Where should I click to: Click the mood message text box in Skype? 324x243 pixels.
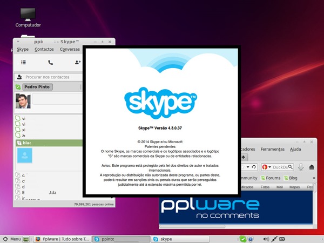(x=57, y=99)
